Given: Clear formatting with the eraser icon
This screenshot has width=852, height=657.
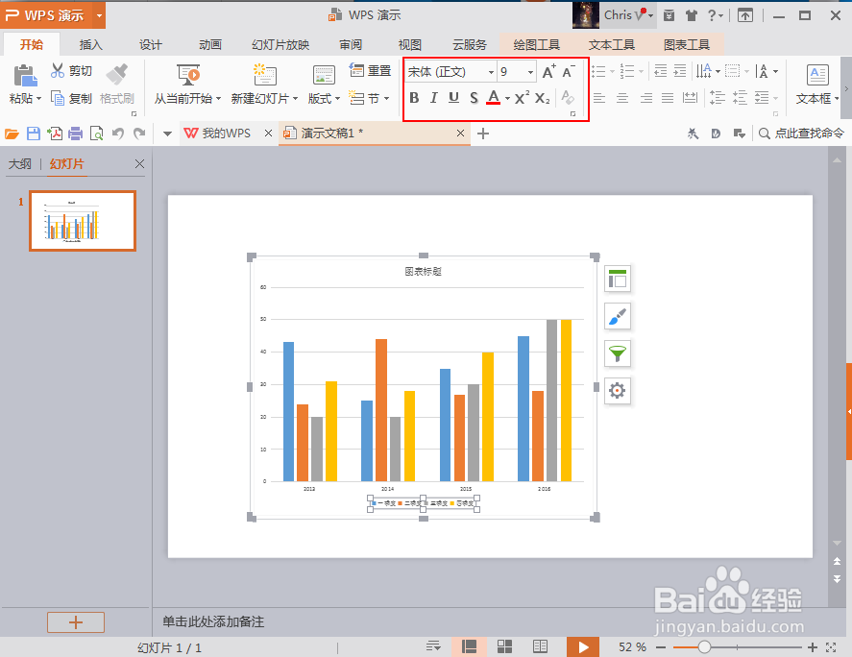Looking at the screenshot, I should [x=568, y=98].
